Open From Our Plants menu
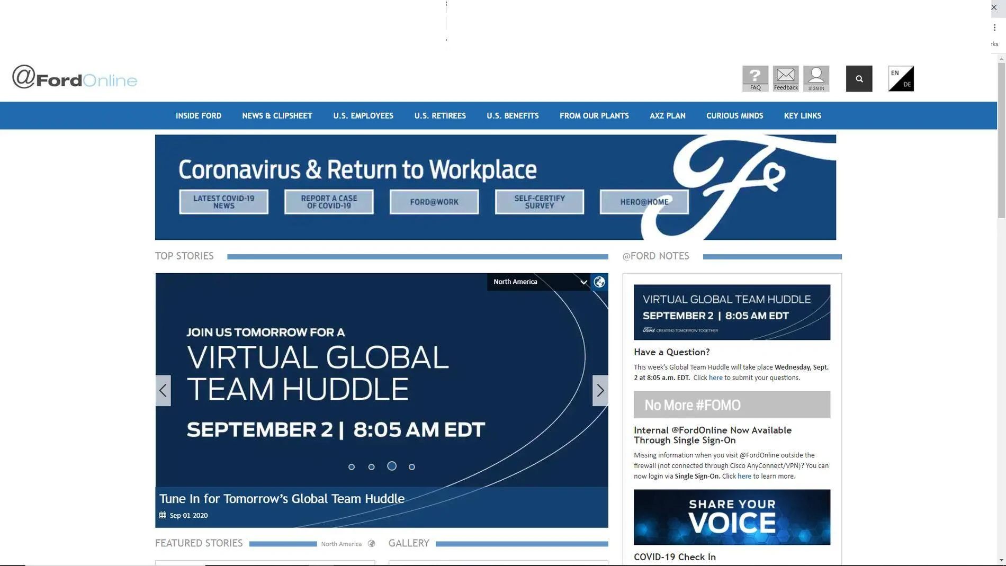The image size is (1006, 566). (594, 115)
